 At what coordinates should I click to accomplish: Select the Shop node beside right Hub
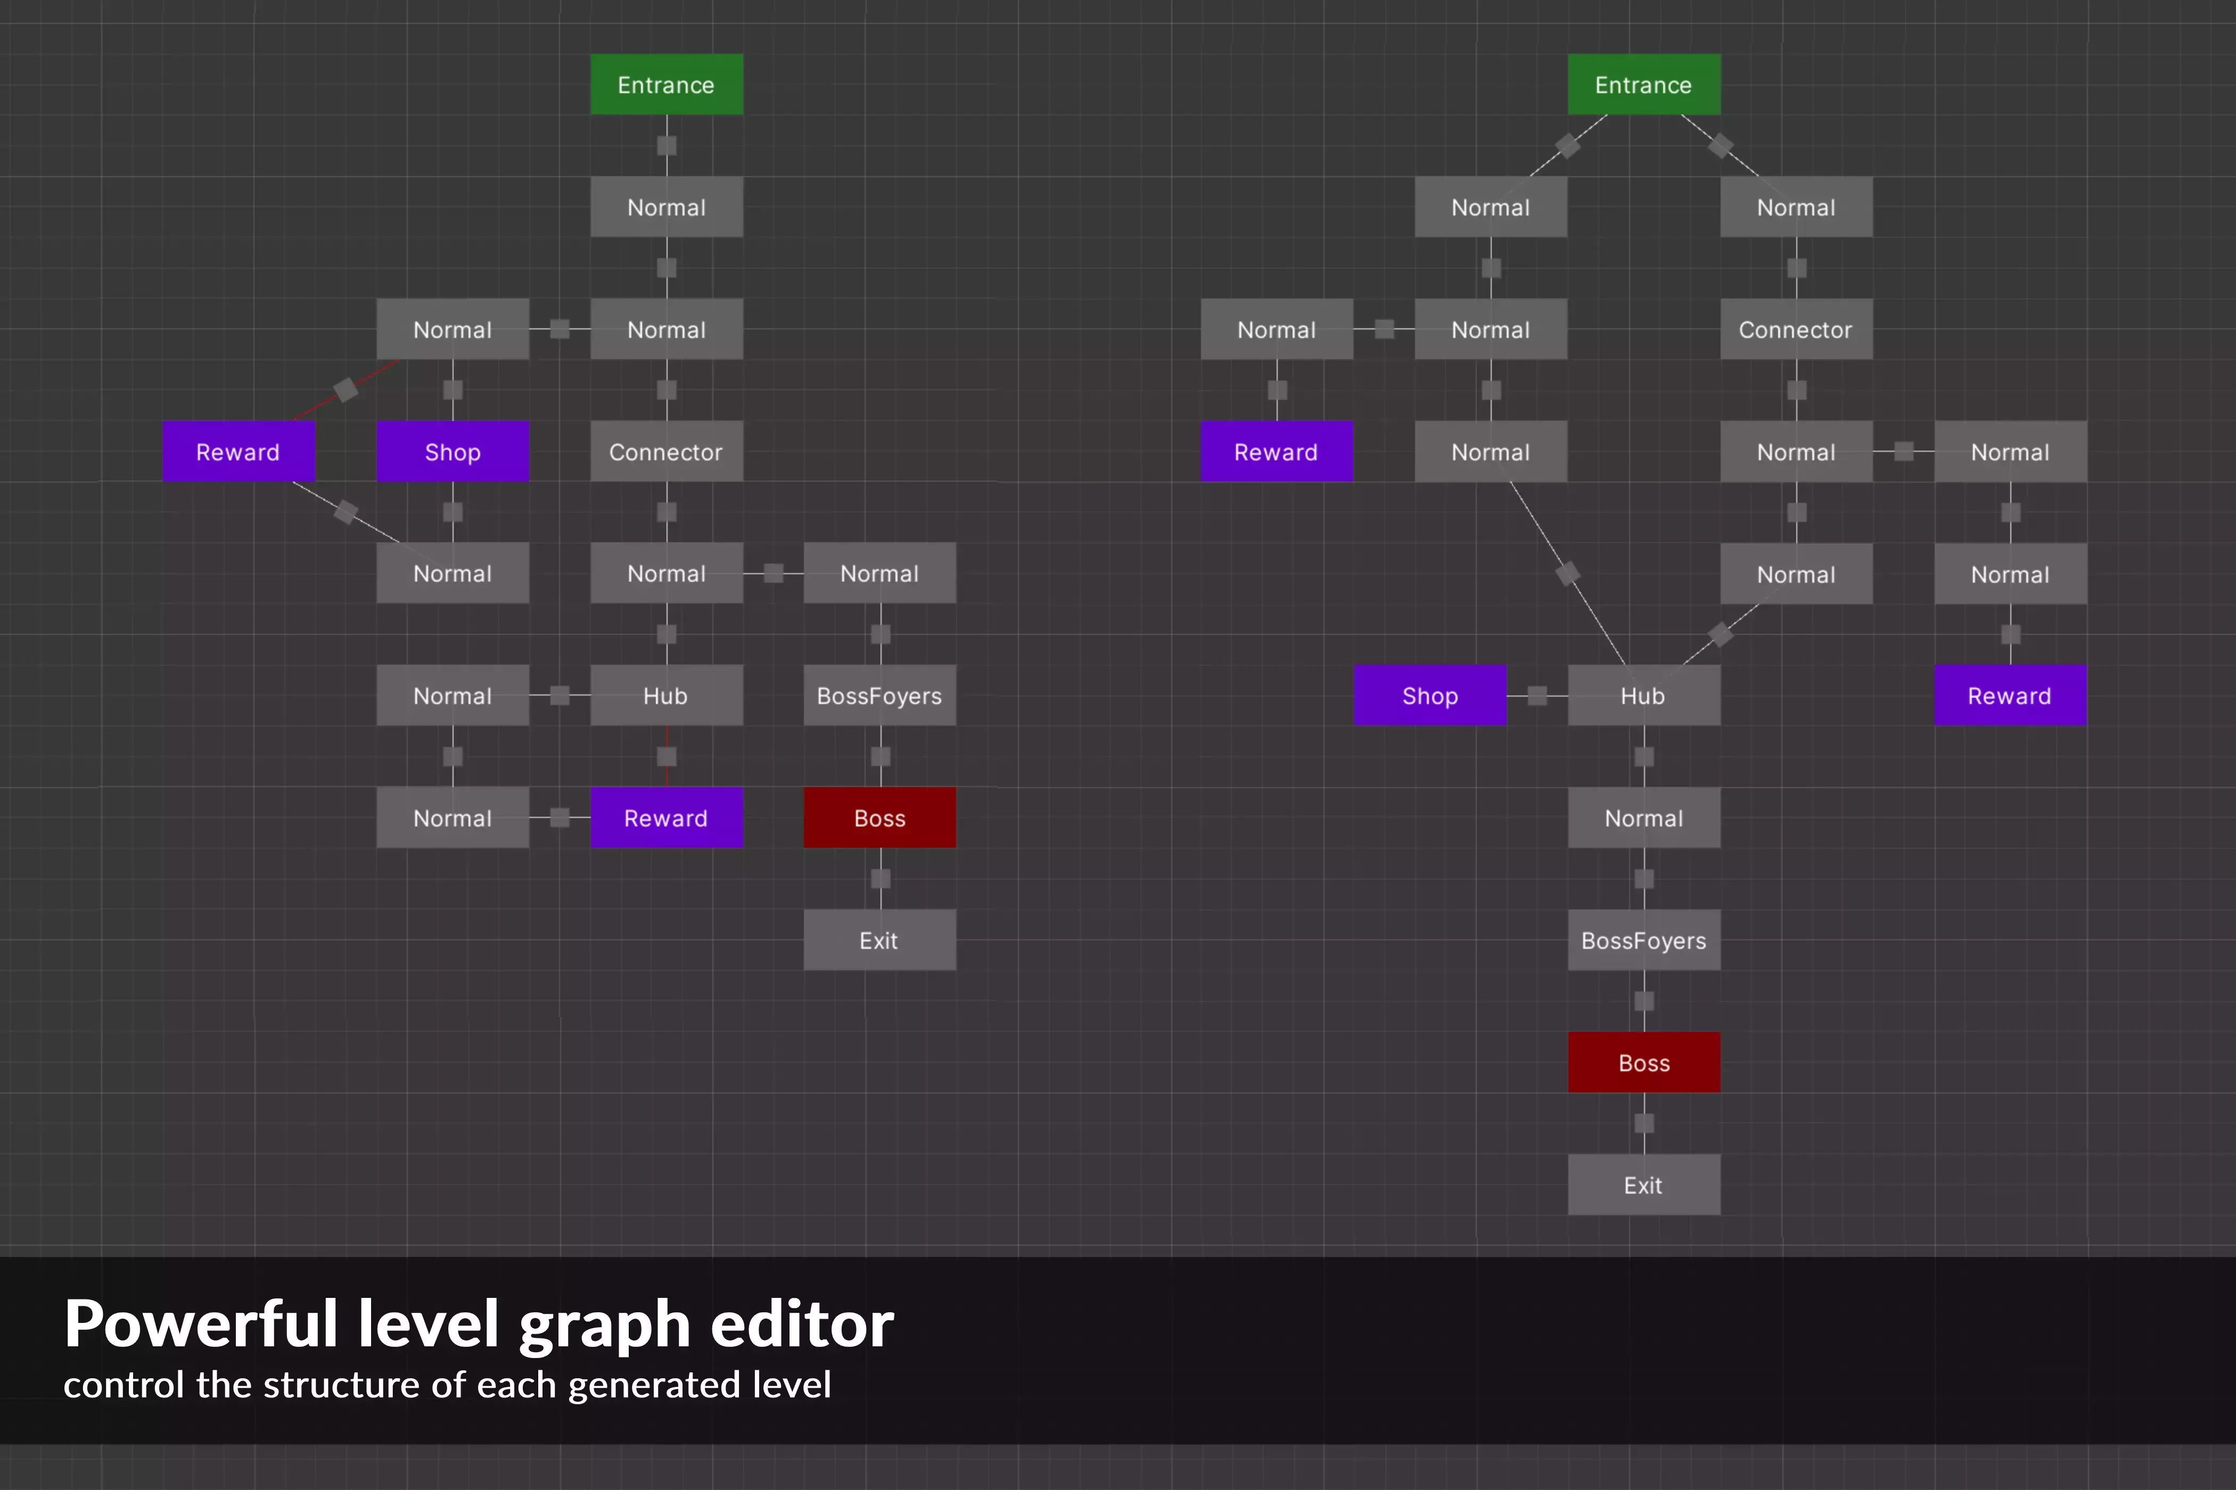coord(1430,696)
